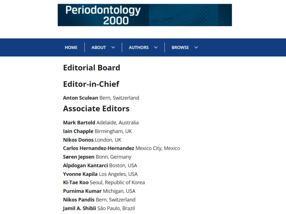Select Carlos Hernandez-Hernandez in the list
This screenshot has width=286, height=214.
[x=99, y=148]
